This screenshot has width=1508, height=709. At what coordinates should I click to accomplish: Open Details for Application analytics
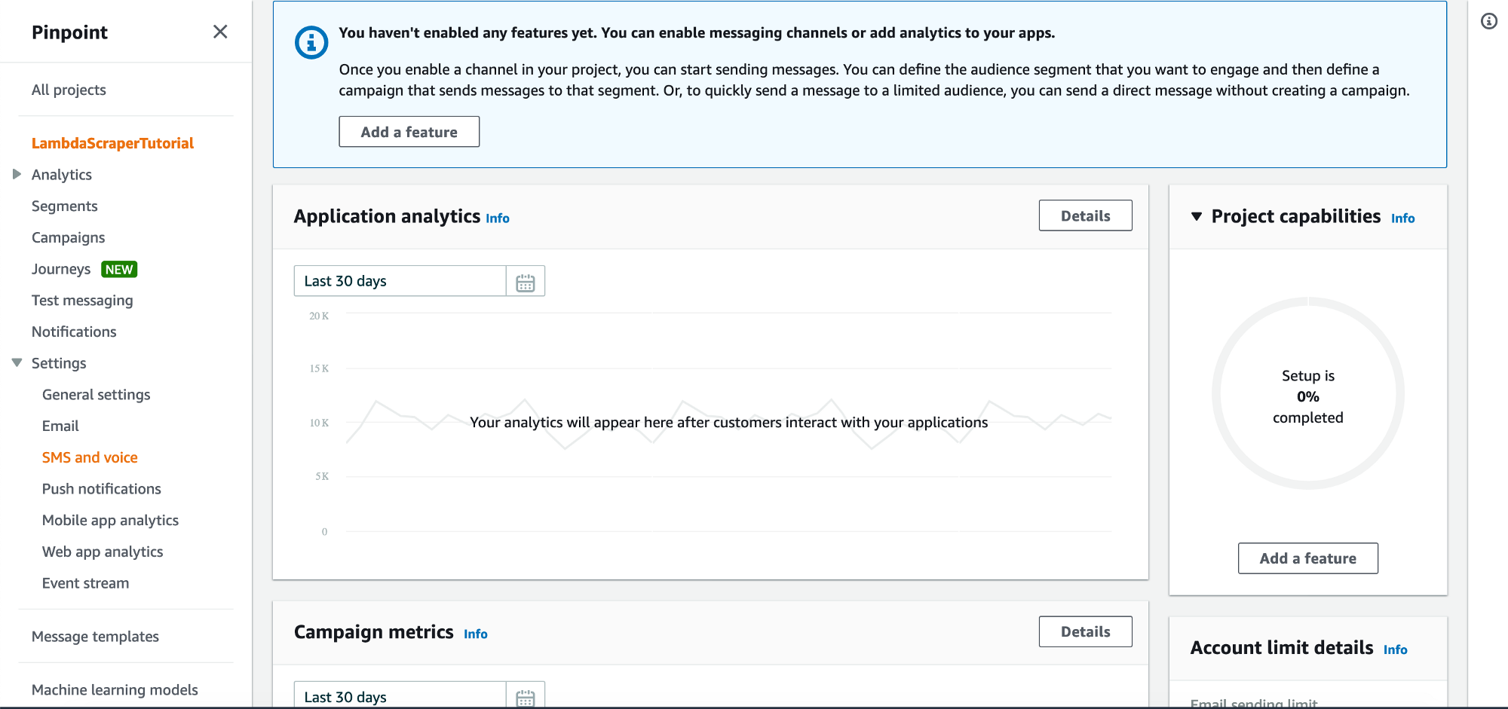click(x=1085, y=215)
